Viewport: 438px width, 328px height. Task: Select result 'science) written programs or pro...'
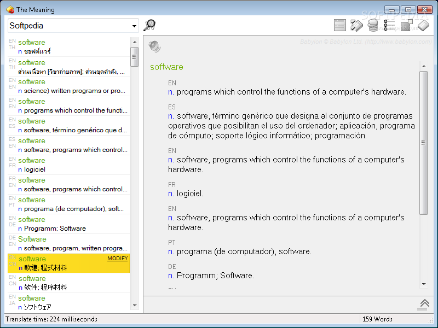(69, 86)
